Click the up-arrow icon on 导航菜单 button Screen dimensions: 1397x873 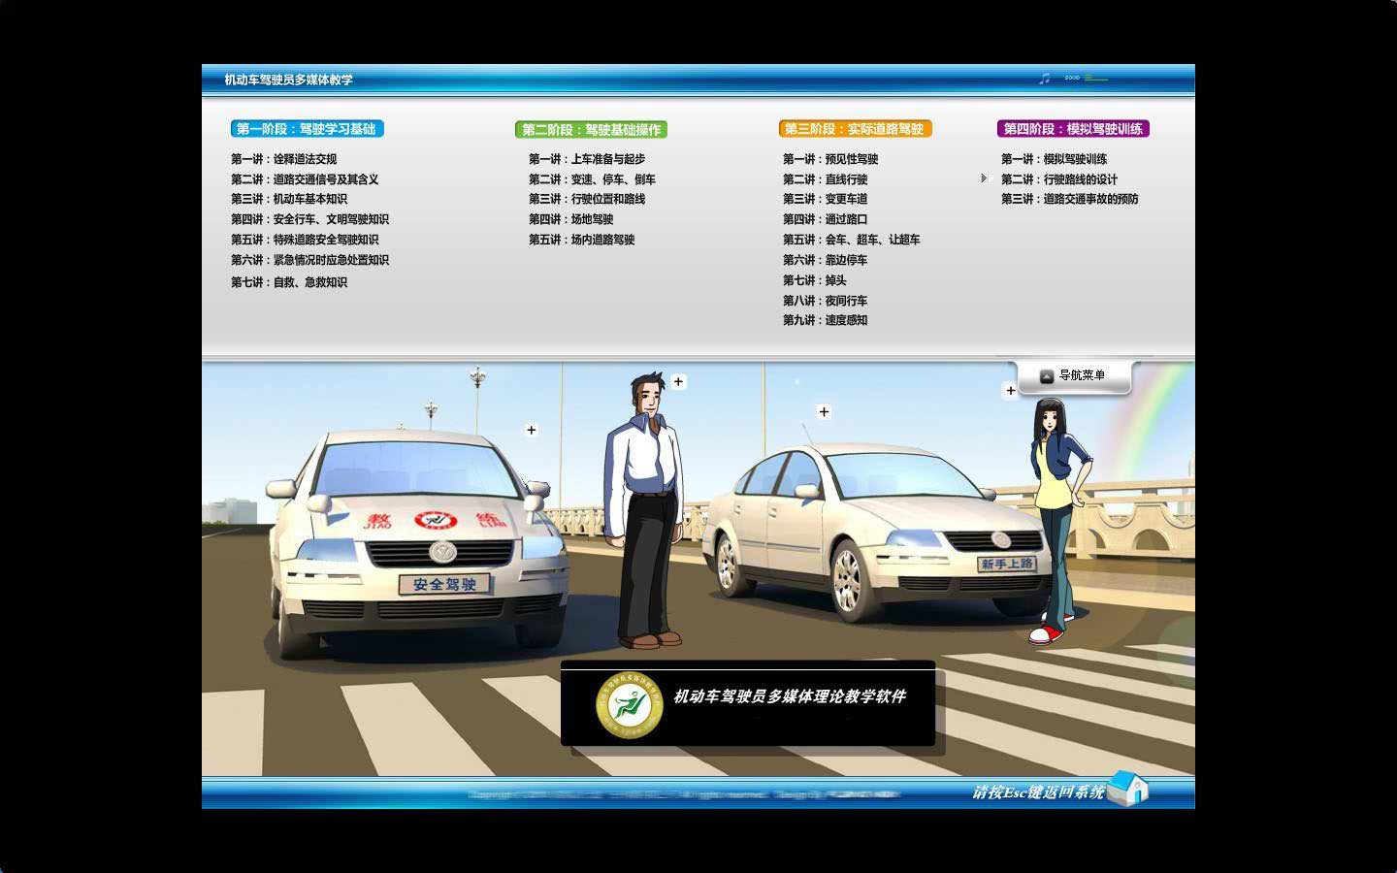coord(1047,376)
